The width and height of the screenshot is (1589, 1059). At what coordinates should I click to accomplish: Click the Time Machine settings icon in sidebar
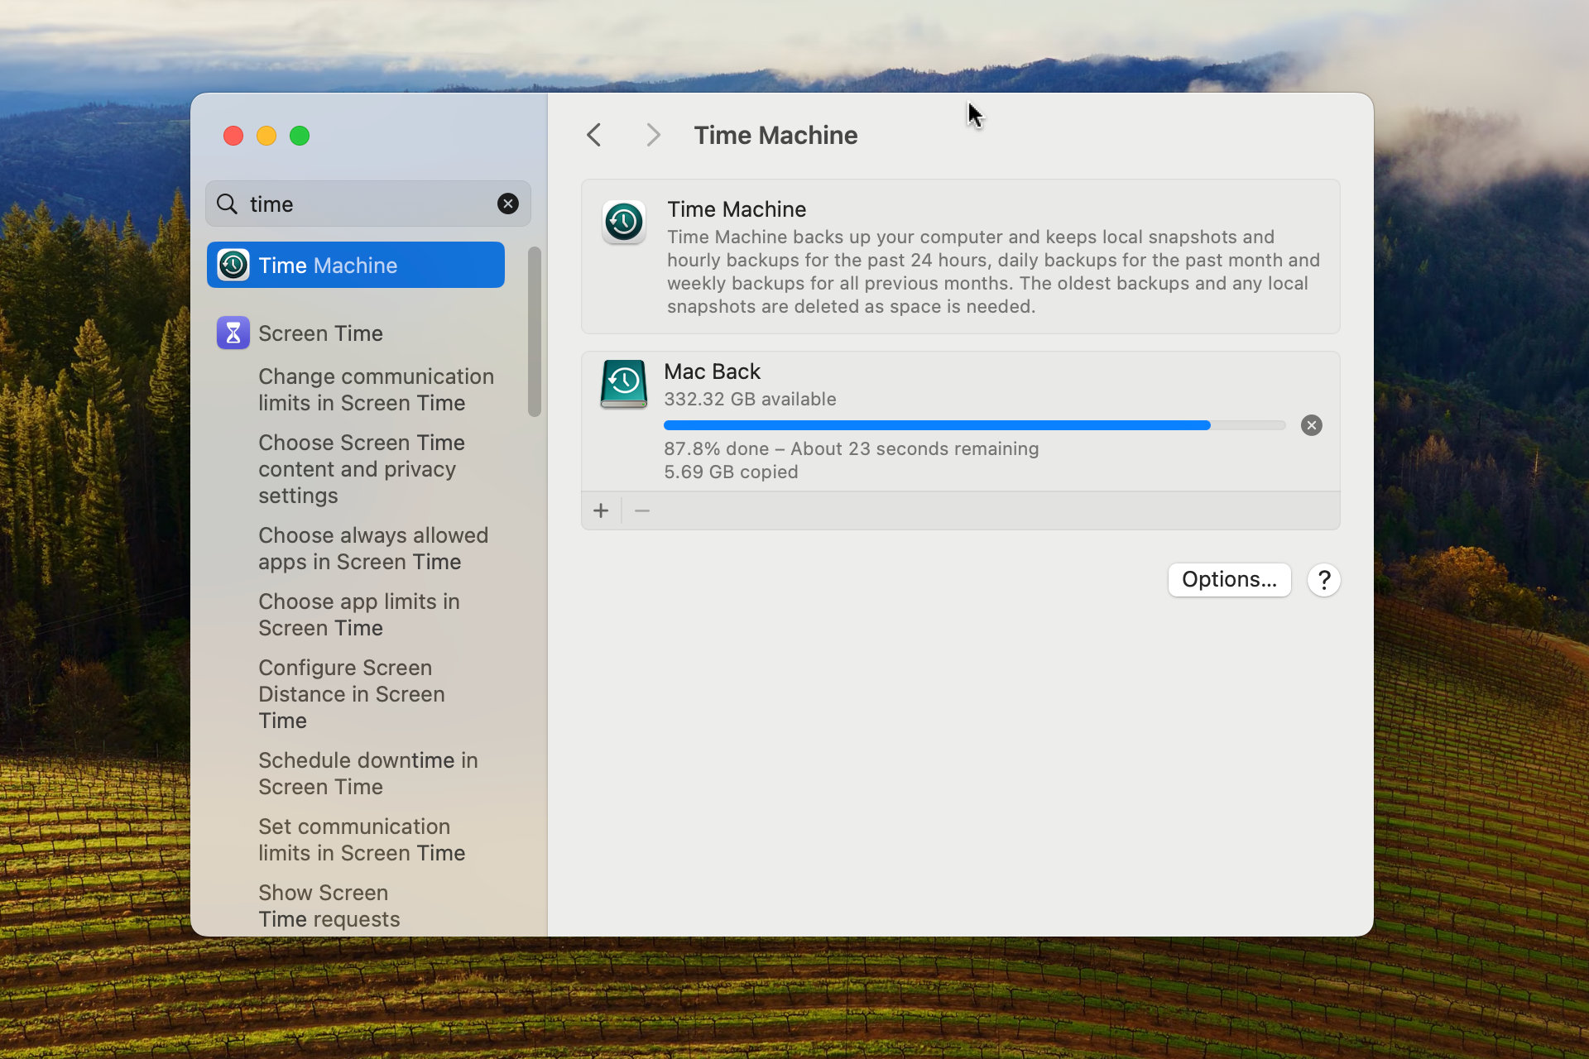coord(233,265)
